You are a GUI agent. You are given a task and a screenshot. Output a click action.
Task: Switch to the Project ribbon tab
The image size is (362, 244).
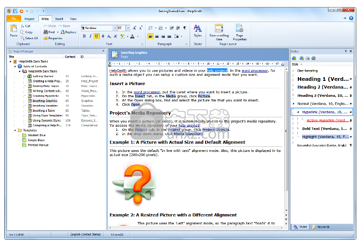[x=30, y=19]
